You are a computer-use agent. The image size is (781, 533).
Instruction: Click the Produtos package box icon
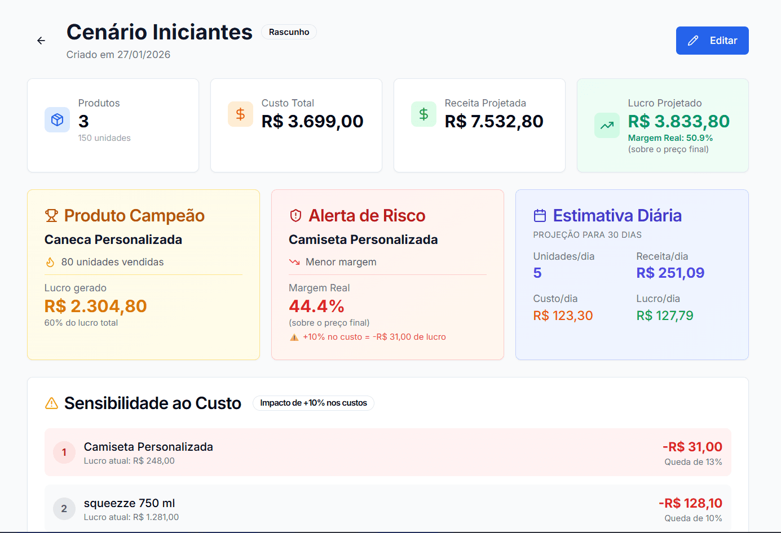click(x=57, y=120)
